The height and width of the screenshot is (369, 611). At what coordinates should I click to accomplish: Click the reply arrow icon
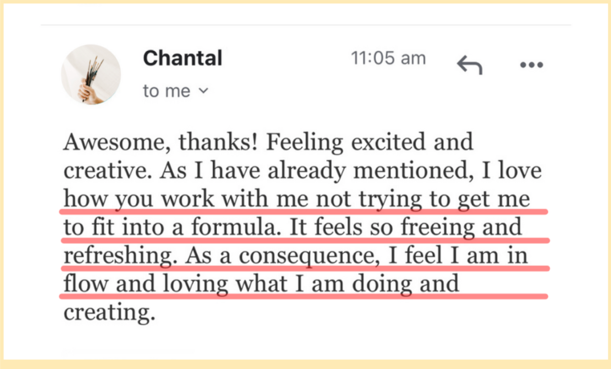click(x=469, y=65)
